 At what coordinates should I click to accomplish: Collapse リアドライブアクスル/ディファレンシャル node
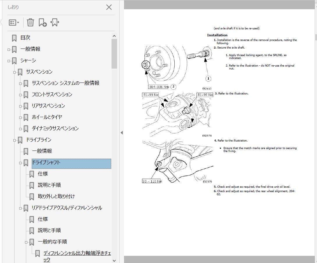(x=20, y=208)
